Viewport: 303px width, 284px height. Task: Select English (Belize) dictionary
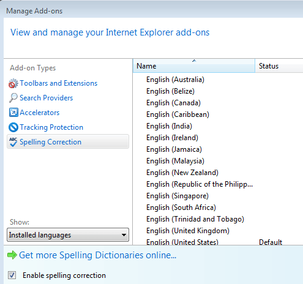170,91
